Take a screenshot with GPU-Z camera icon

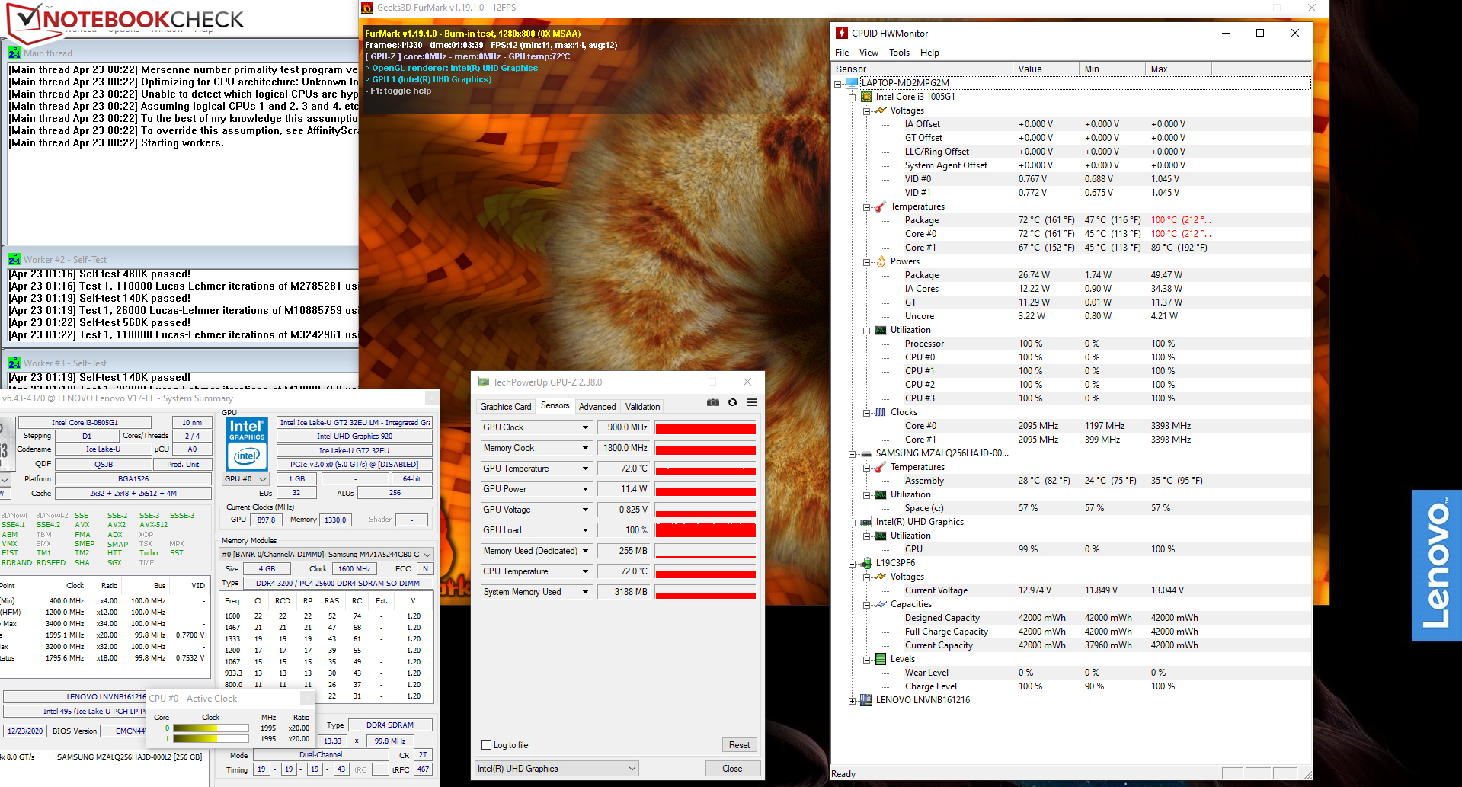point(713,402)
